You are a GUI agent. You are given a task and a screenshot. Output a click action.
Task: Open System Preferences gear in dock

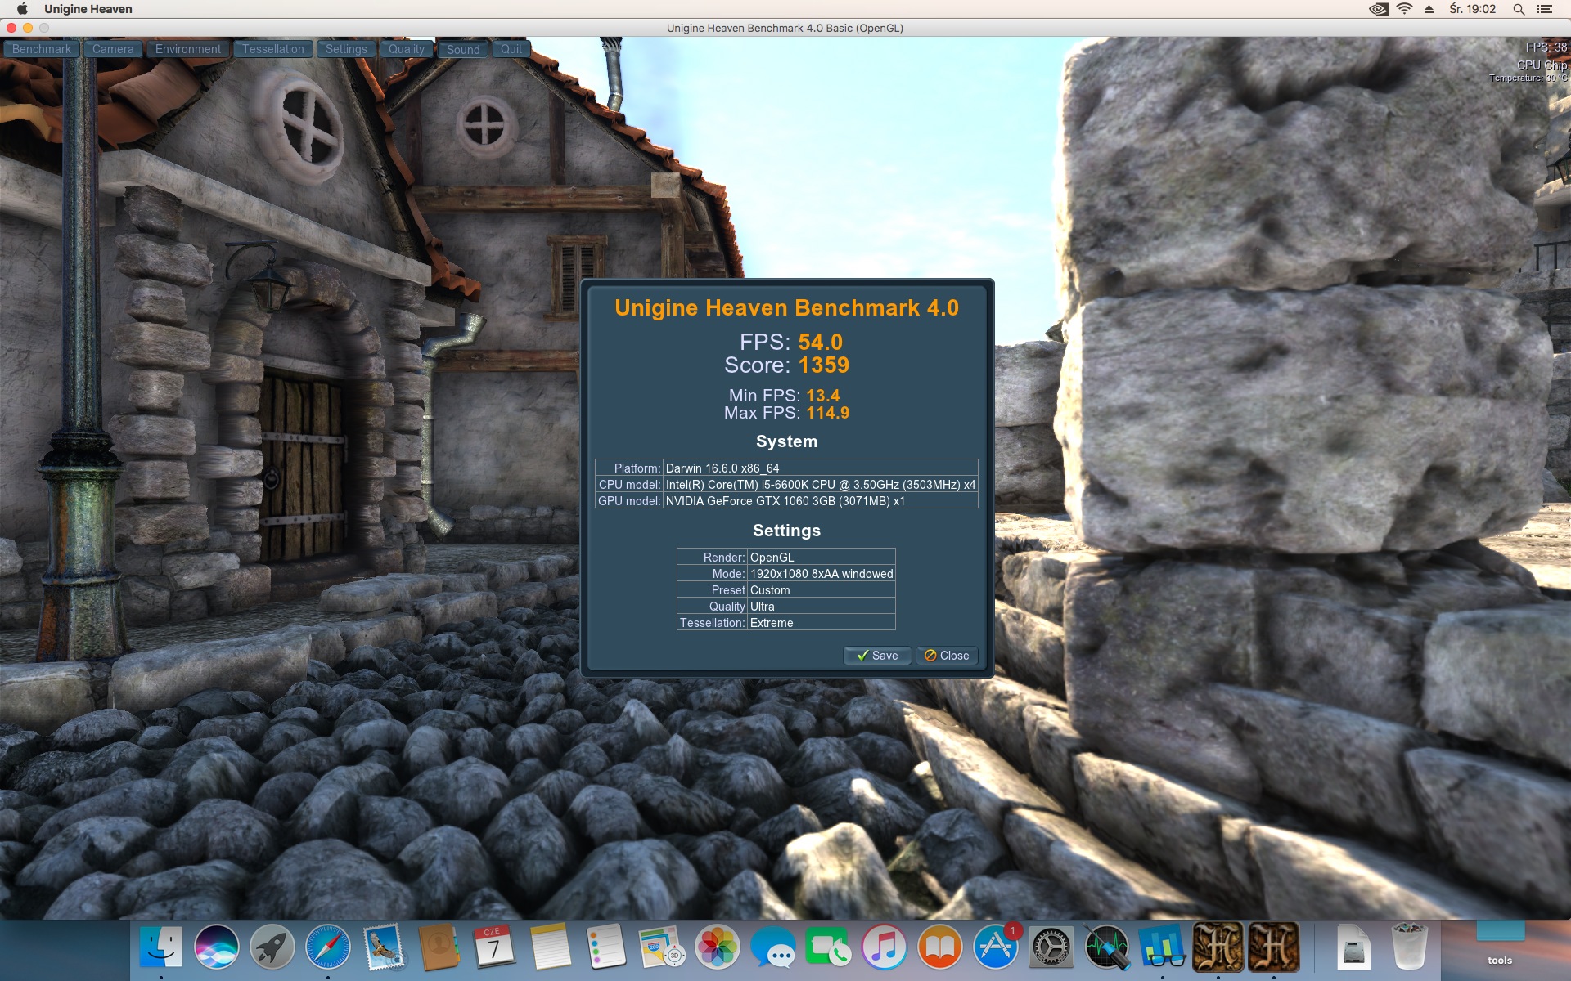coord(1051,947)
